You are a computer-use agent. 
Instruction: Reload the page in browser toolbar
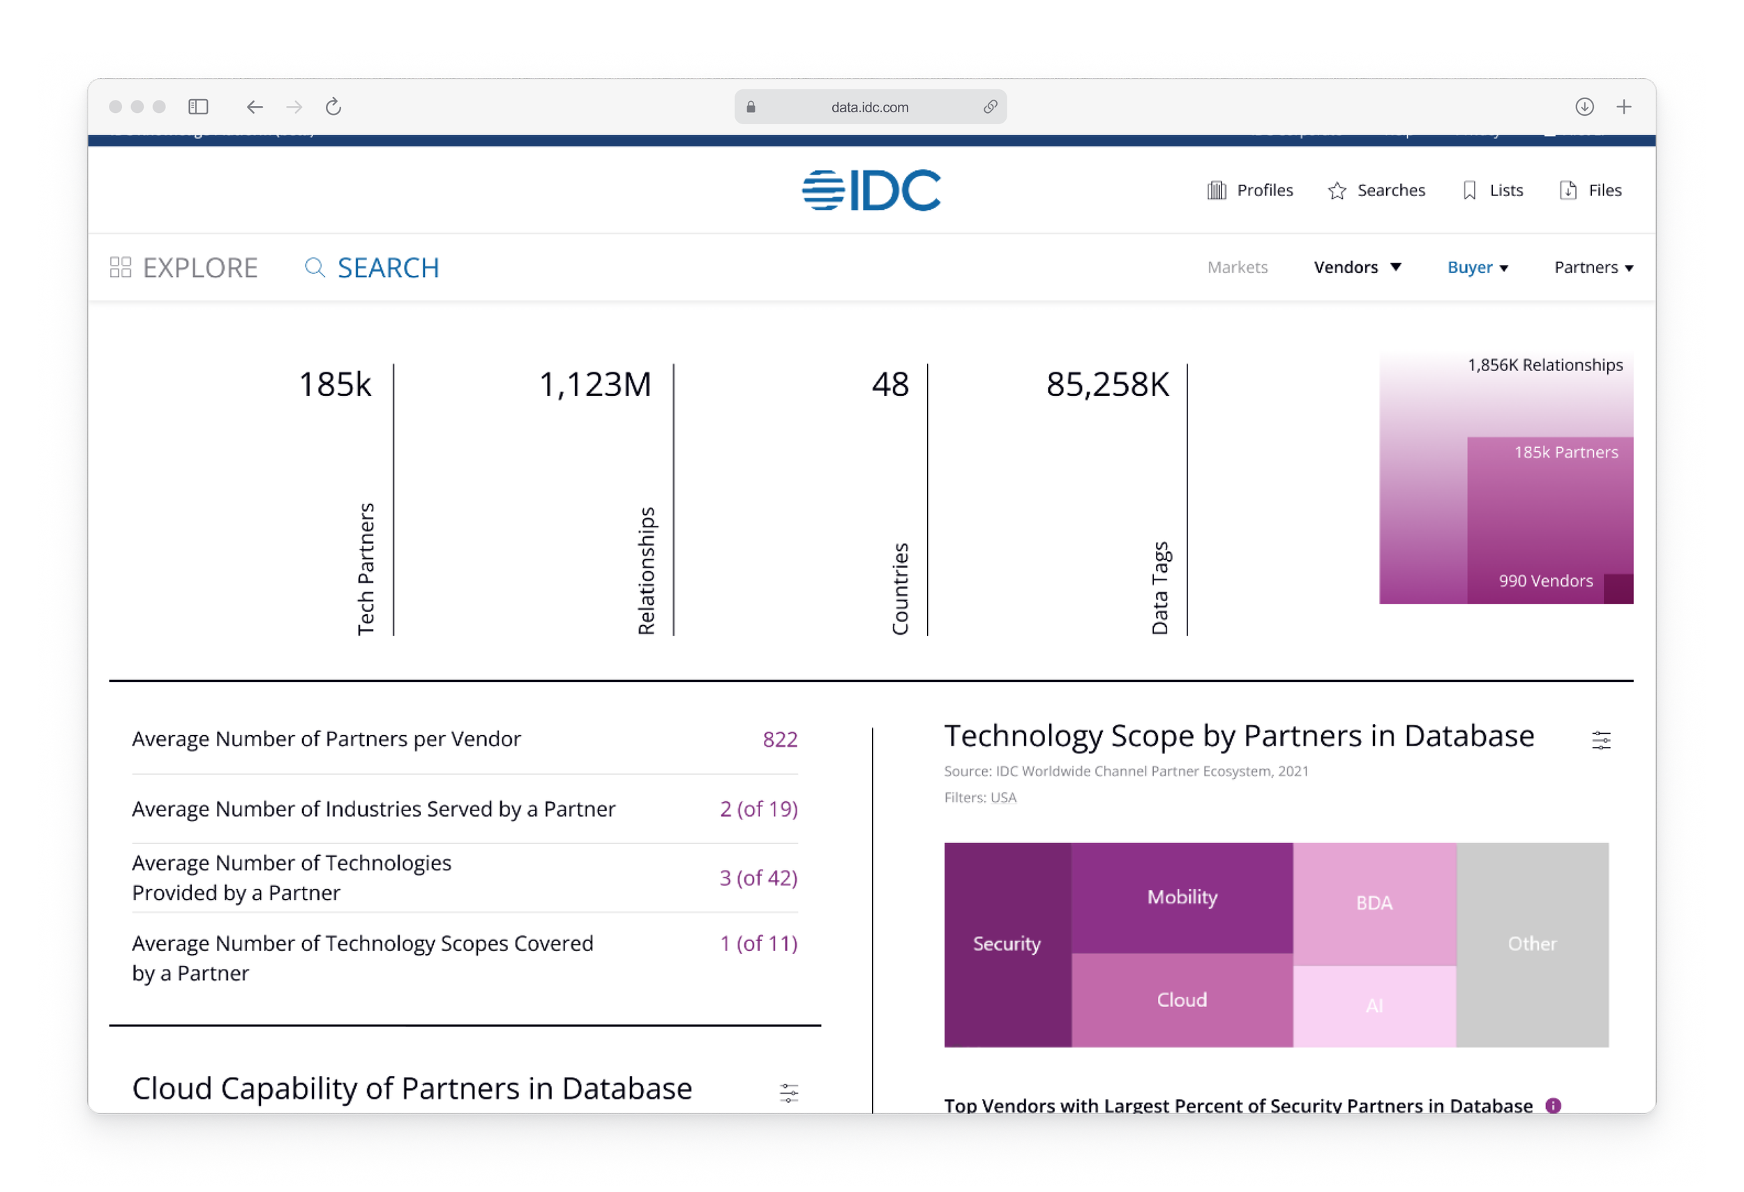coord(333,107)
